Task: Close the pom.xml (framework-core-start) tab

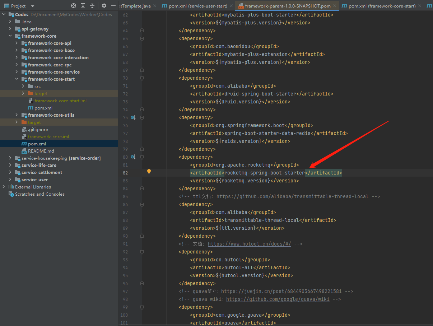Action: [x=419, y=6]
